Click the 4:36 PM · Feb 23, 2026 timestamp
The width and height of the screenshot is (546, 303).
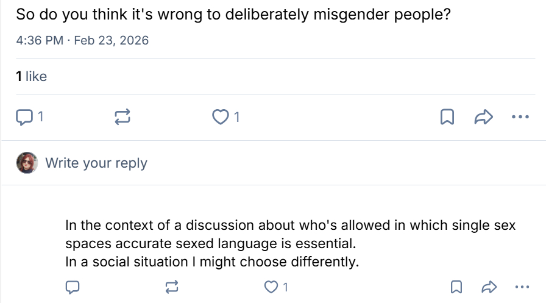click(x=82, y=41)
